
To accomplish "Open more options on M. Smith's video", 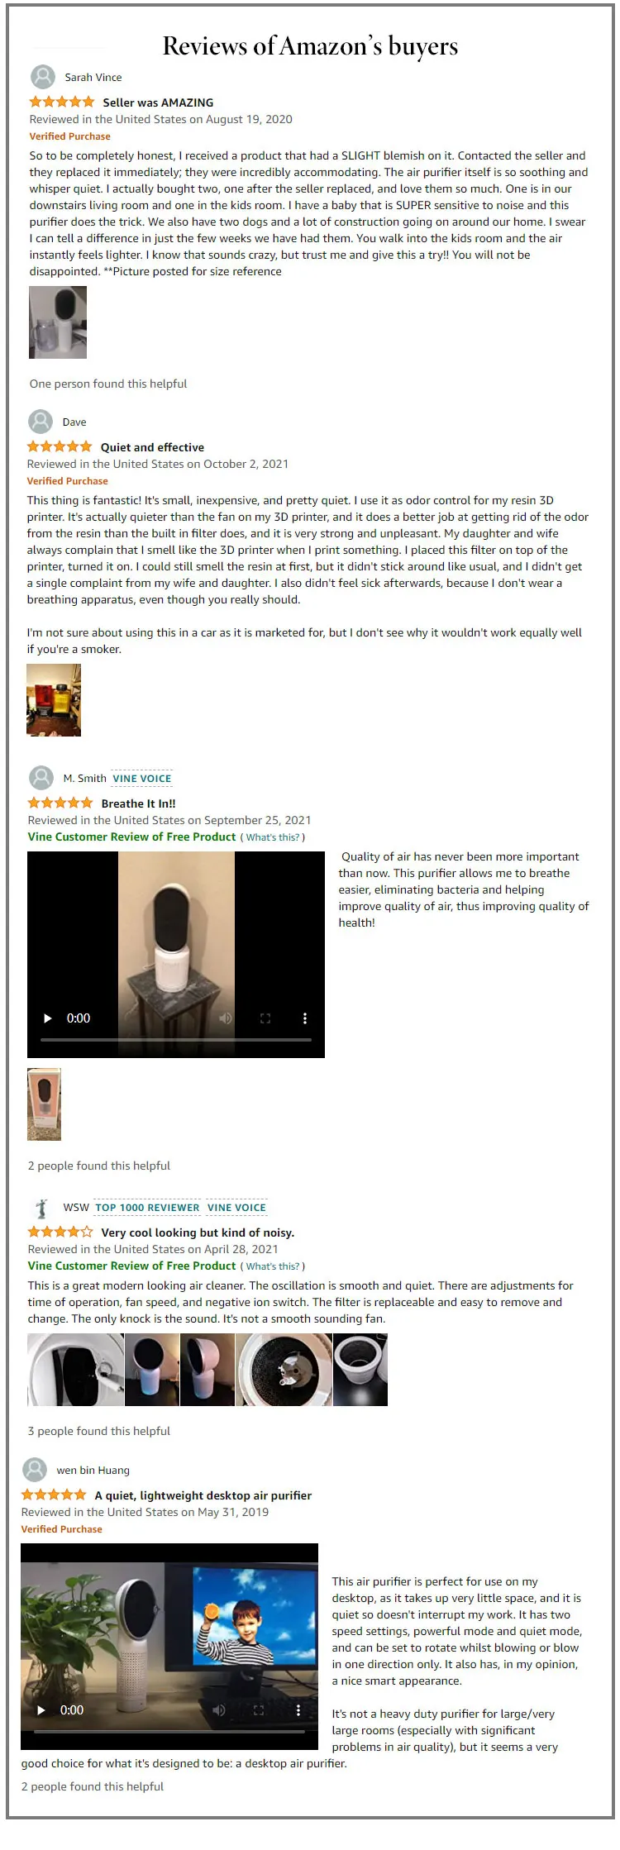I will tap(304, 1018).
